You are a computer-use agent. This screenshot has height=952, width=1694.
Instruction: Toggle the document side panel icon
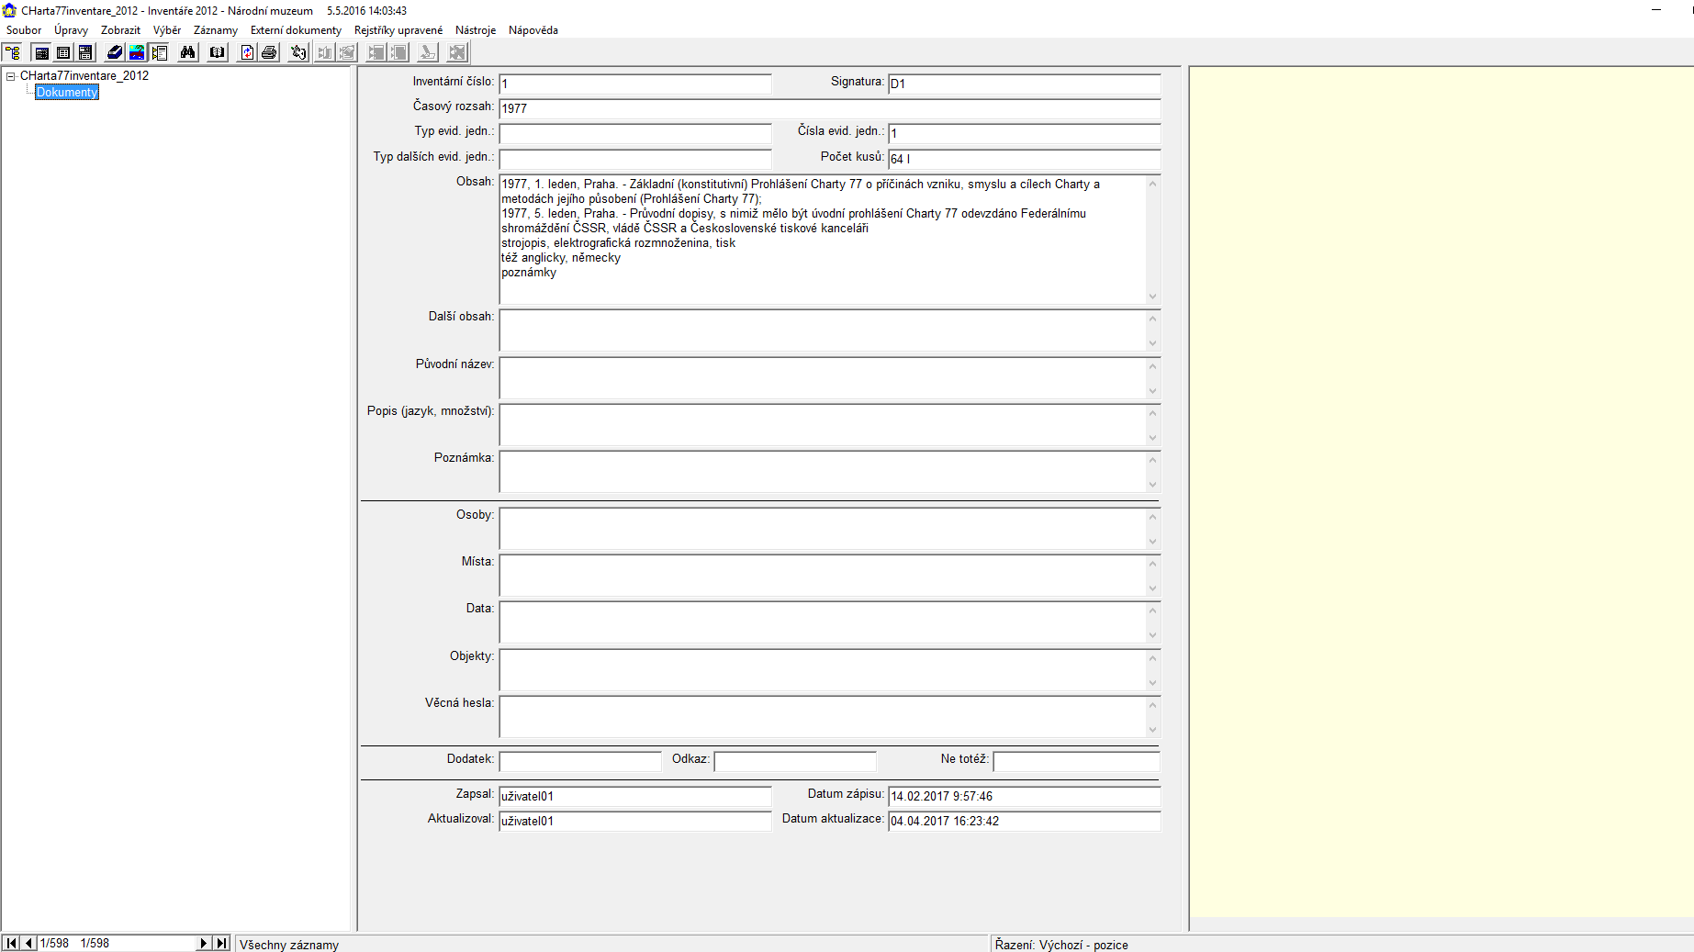(159, 52)
